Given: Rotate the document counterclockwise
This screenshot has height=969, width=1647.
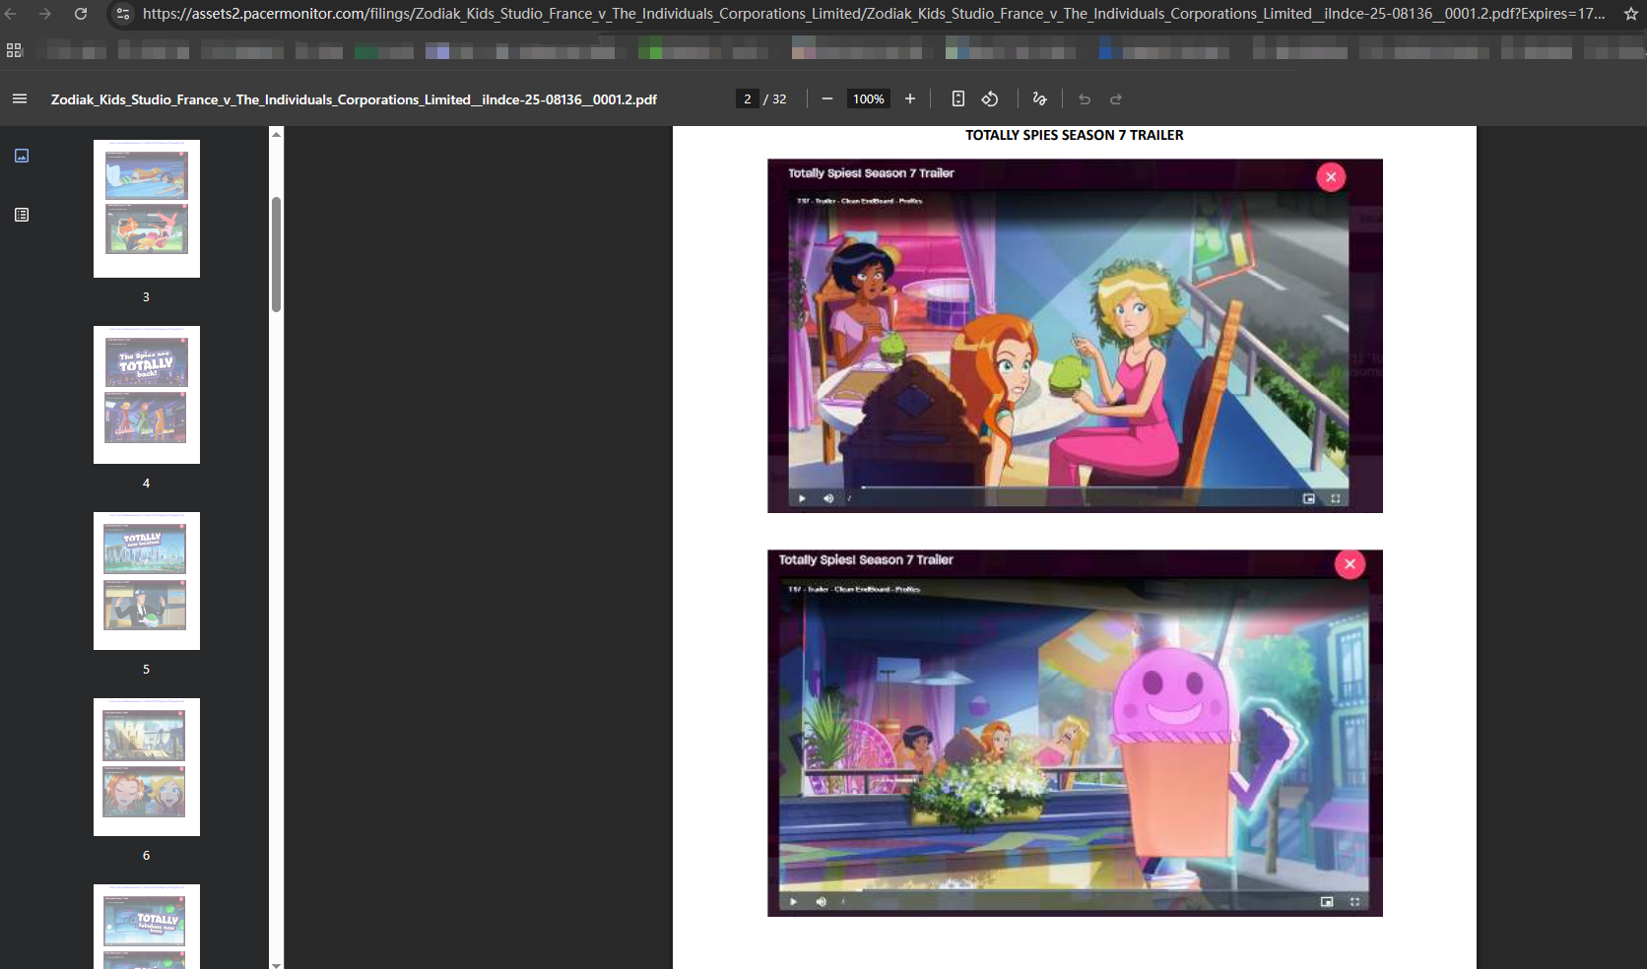Looking at the screenshot, I should click(990, 98).
